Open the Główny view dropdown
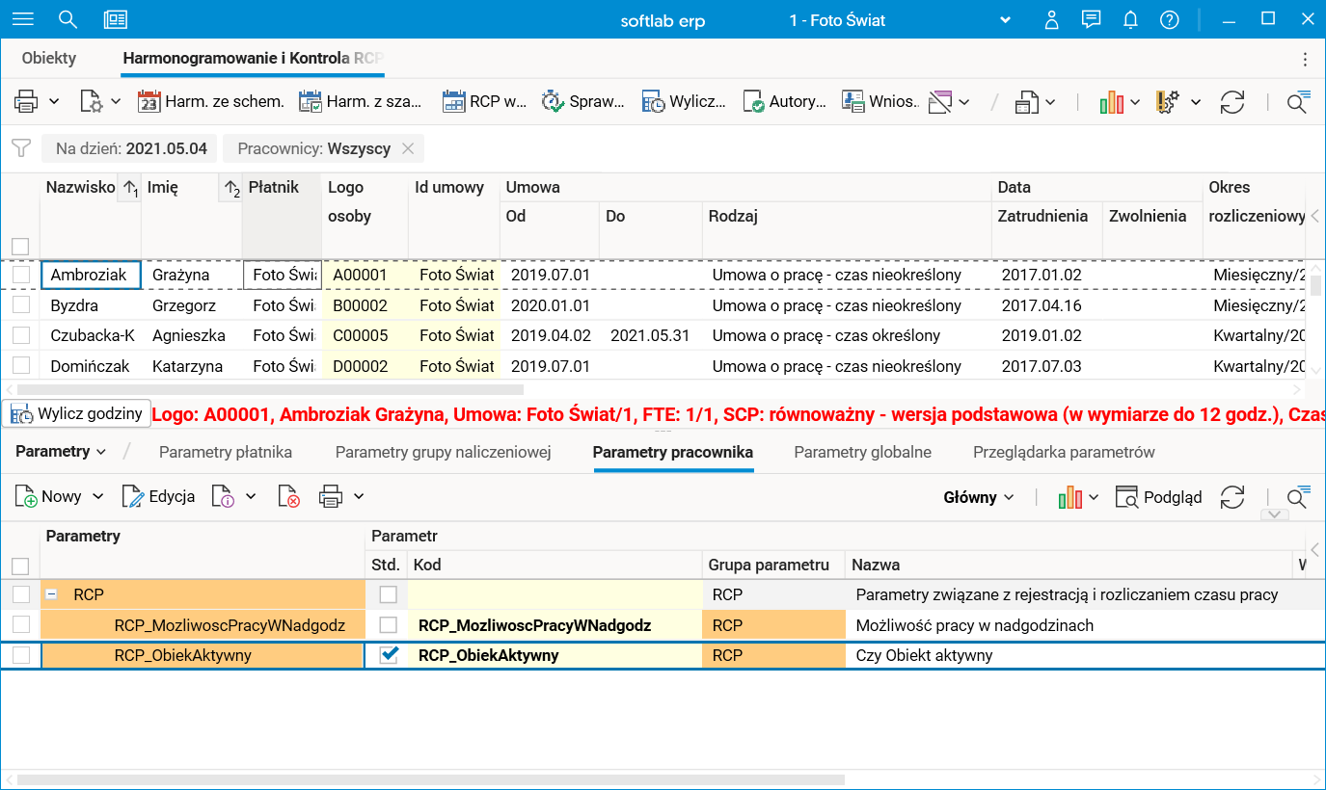 [x=978, y=497]
